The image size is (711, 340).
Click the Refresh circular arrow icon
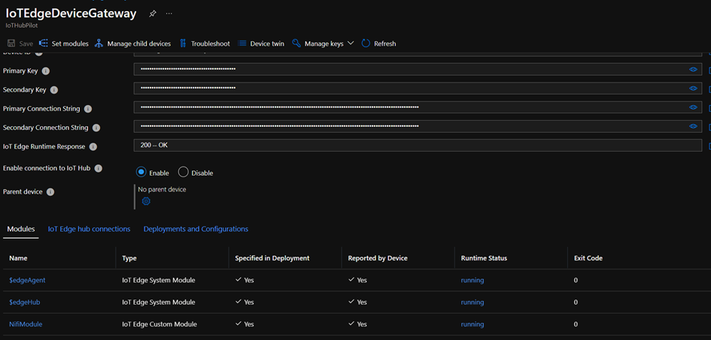click(366, 44)
